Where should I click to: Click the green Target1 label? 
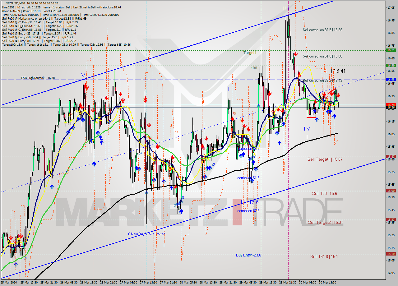click(250, 53)
